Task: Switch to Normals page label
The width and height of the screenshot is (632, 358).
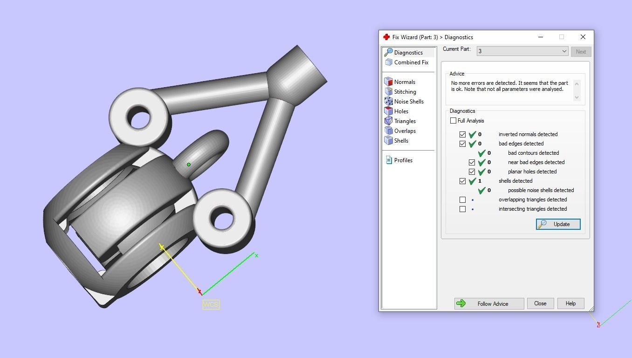Action: (x=405, y=82)
